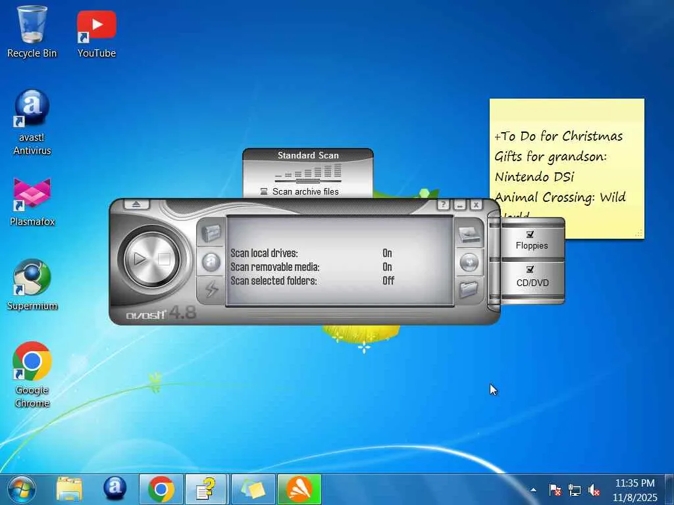Viewport: 674px width, 505px height.
Task: Select the avast! Antivirus desktop shortcut
Action: (32, 123)
